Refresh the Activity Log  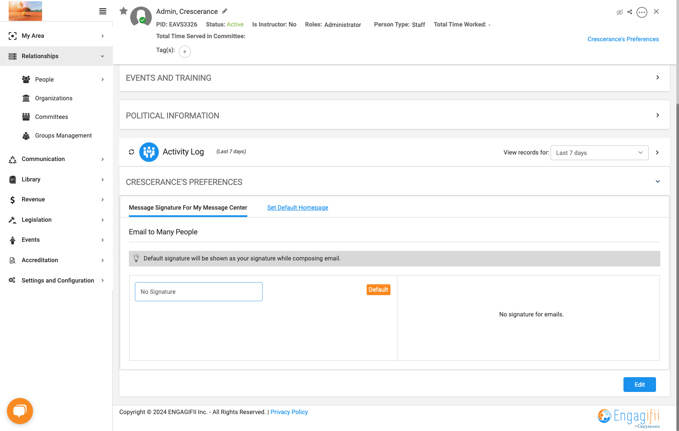(x=131, y=152)
